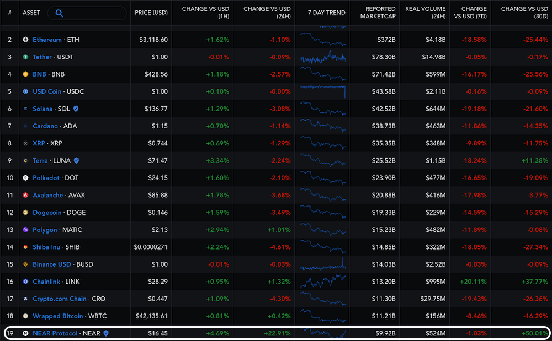Open the XRP asset page
This screenshot has height=341, width=552.
[x=39, y=143]
